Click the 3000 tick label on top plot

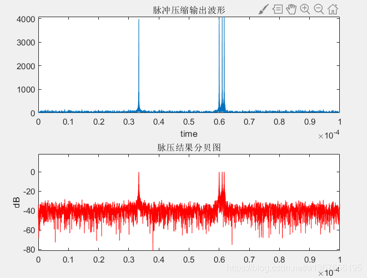(26, 43)
